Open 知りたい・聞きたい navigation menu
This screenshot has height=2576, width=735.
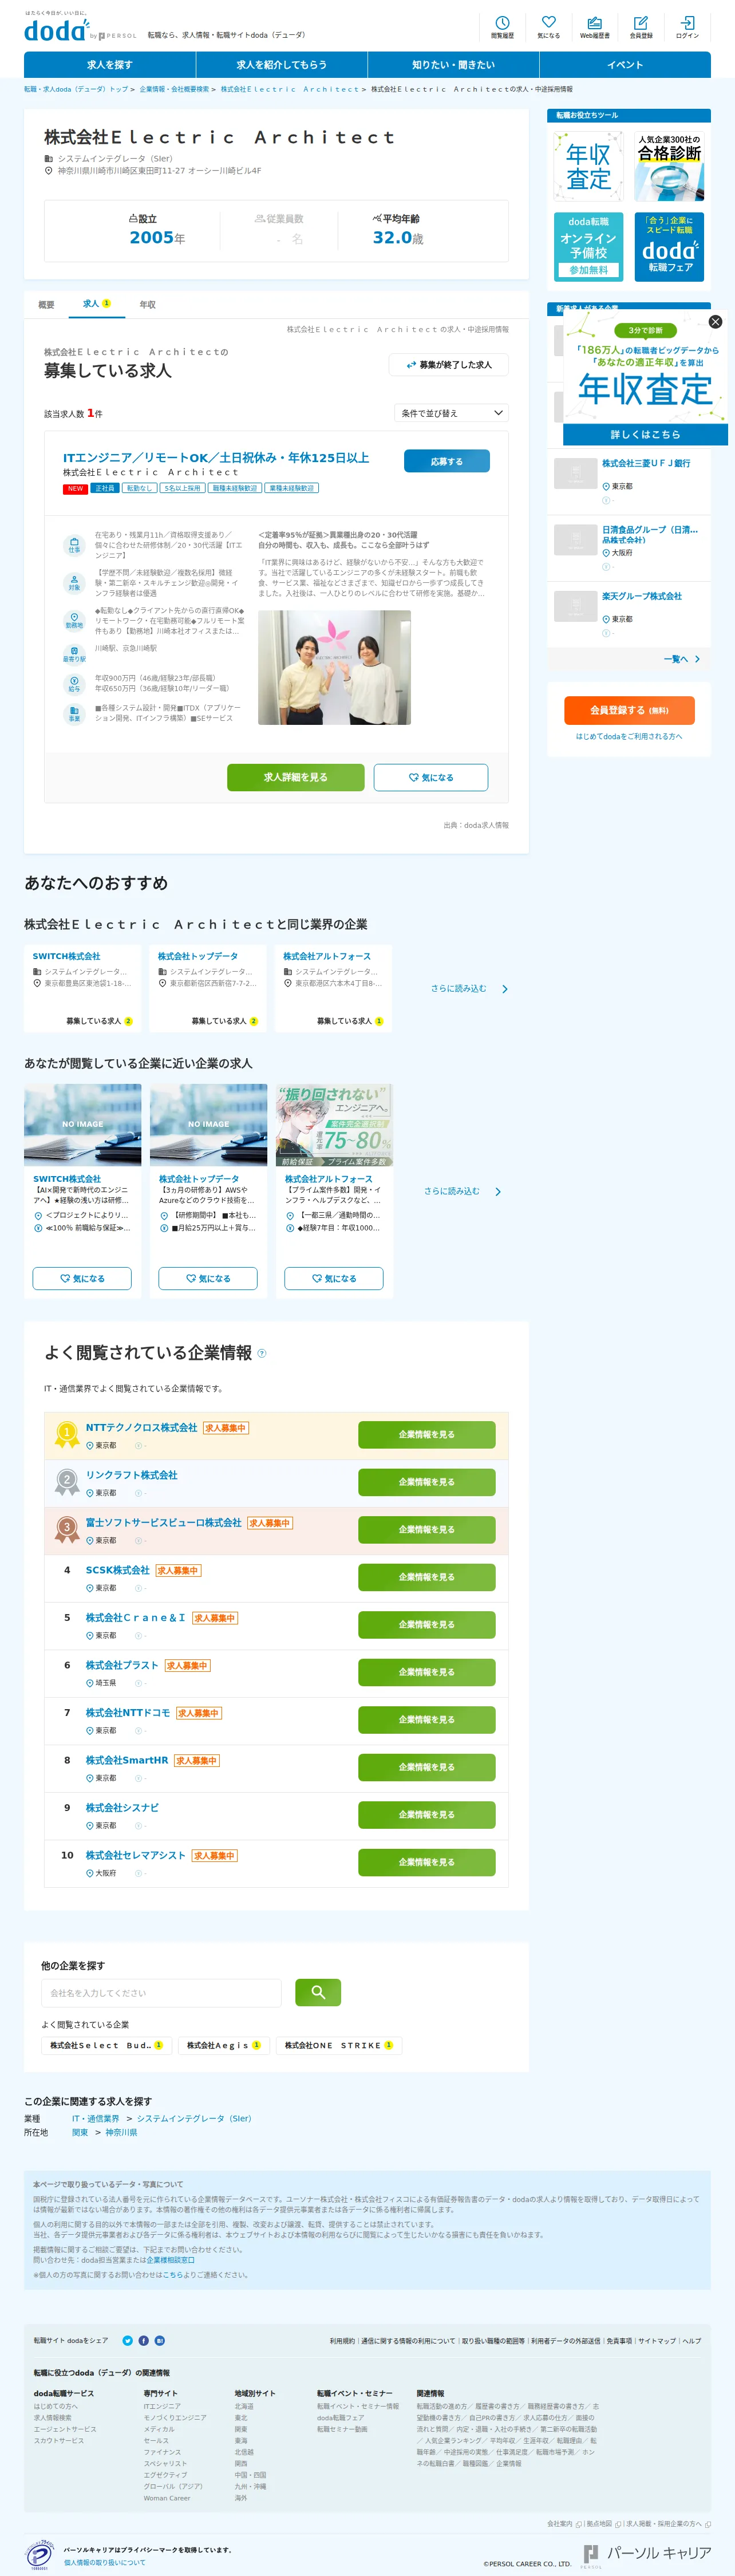coord(453,65)
